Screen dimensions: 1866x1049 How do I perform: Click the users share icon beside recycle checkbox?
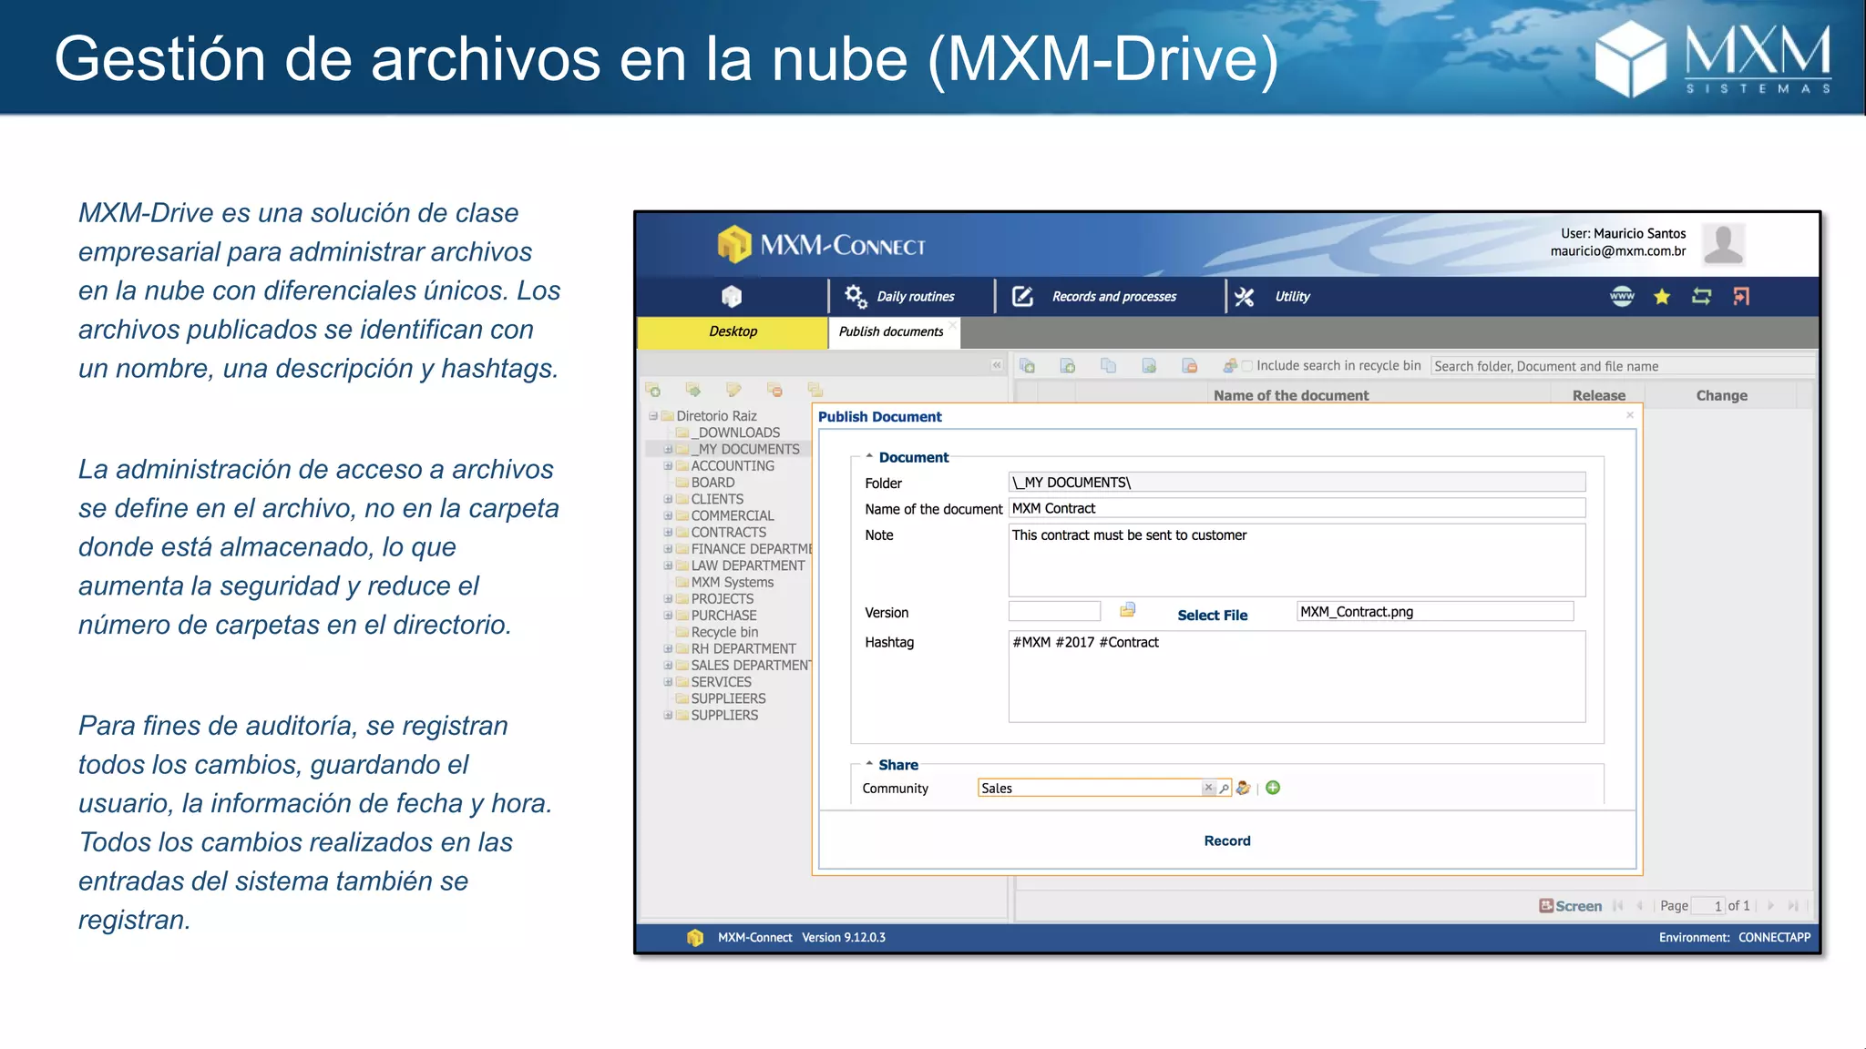(1230, 365)
